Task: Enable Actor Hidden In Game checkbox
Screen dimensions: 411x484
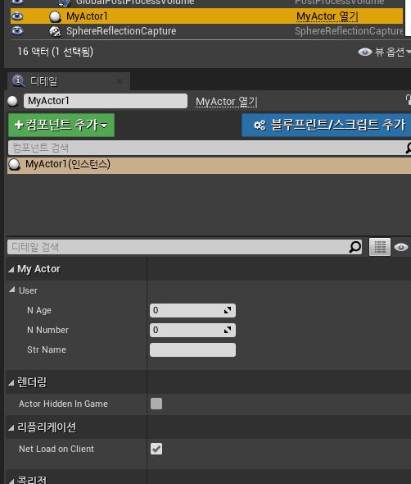Action: click(x=156, y=404)
